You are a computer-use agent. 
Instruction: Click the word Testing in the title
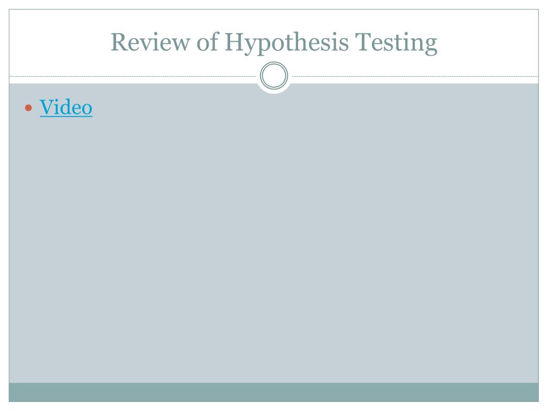pos(396,43)
